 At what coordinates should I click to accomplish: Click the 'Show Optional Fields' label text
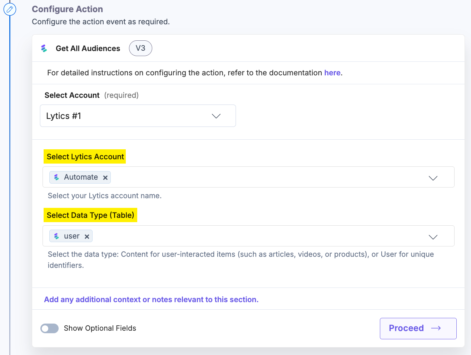100,328
